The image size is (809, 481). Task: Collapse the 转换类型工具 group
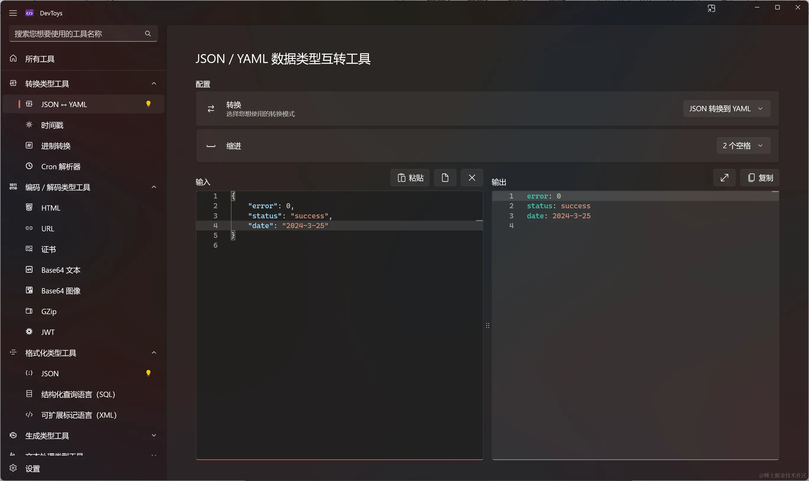click(x=154, y=84)
